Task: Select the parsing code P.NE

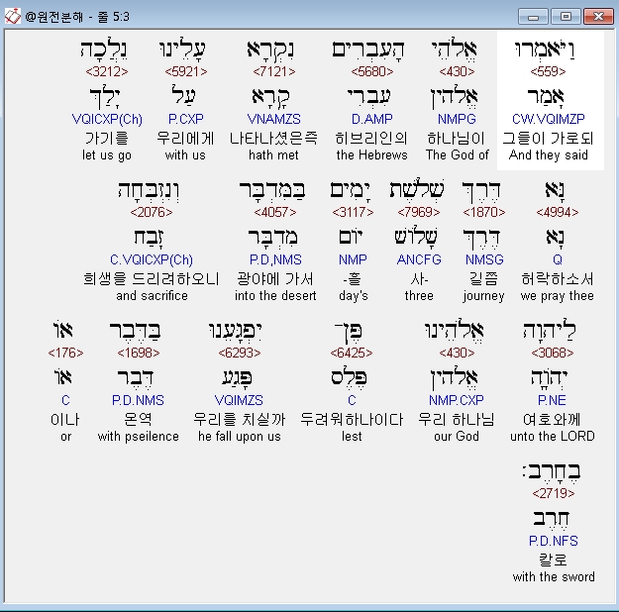Action: [552, 400]
